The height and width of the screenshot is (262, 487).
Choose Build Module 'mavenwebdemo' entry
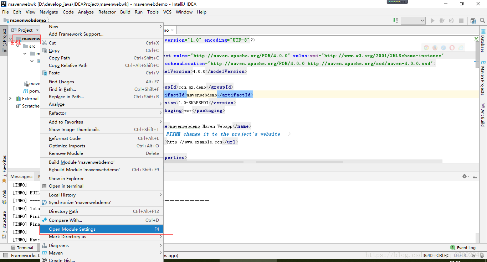101,162
